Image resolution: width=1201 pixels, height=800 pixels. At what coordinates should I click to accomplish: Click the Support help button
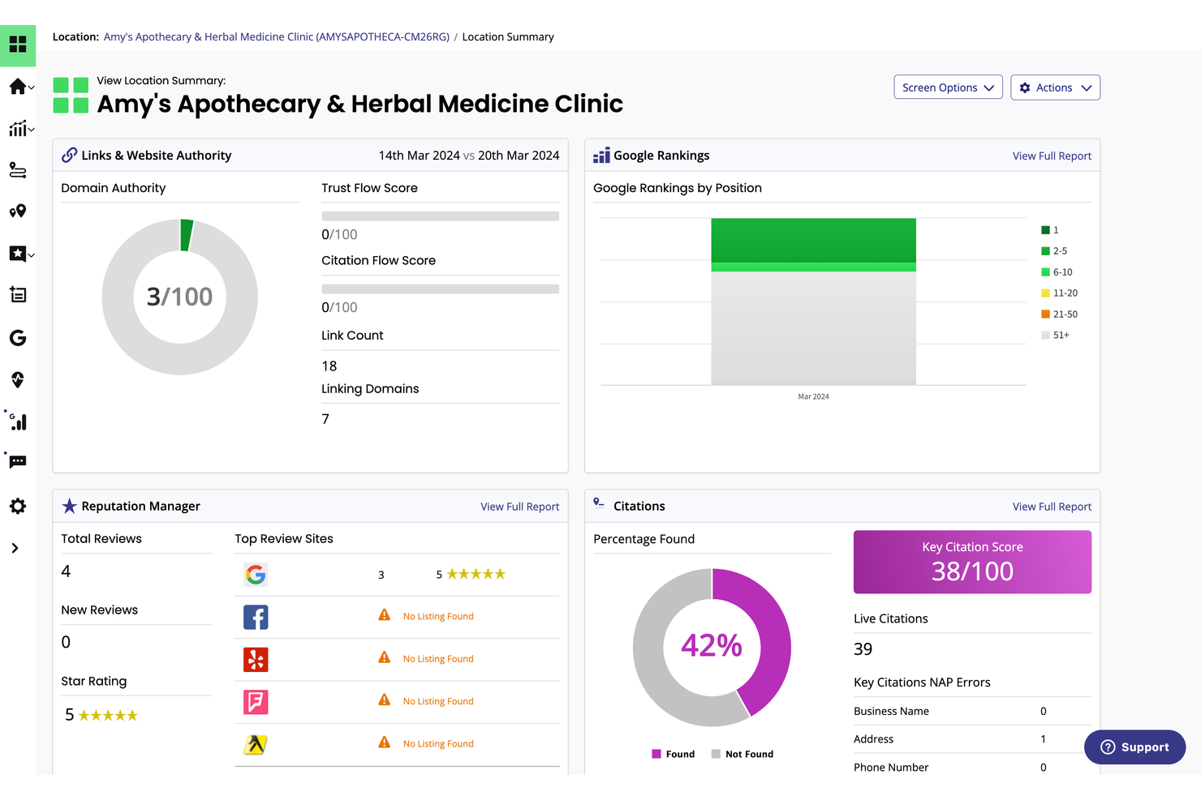pyautogui.click(x=1134, y=747)
